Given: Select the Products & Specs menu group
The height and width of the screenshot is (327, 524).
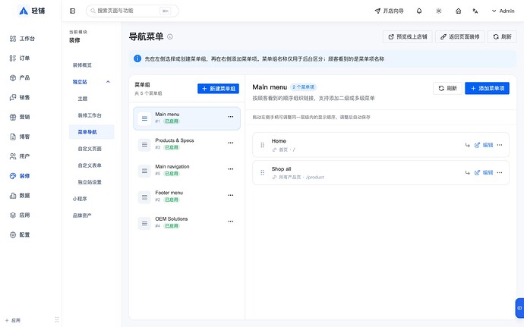Looking at the screenshot, I should pyautogui.click(x=187, y=145).
